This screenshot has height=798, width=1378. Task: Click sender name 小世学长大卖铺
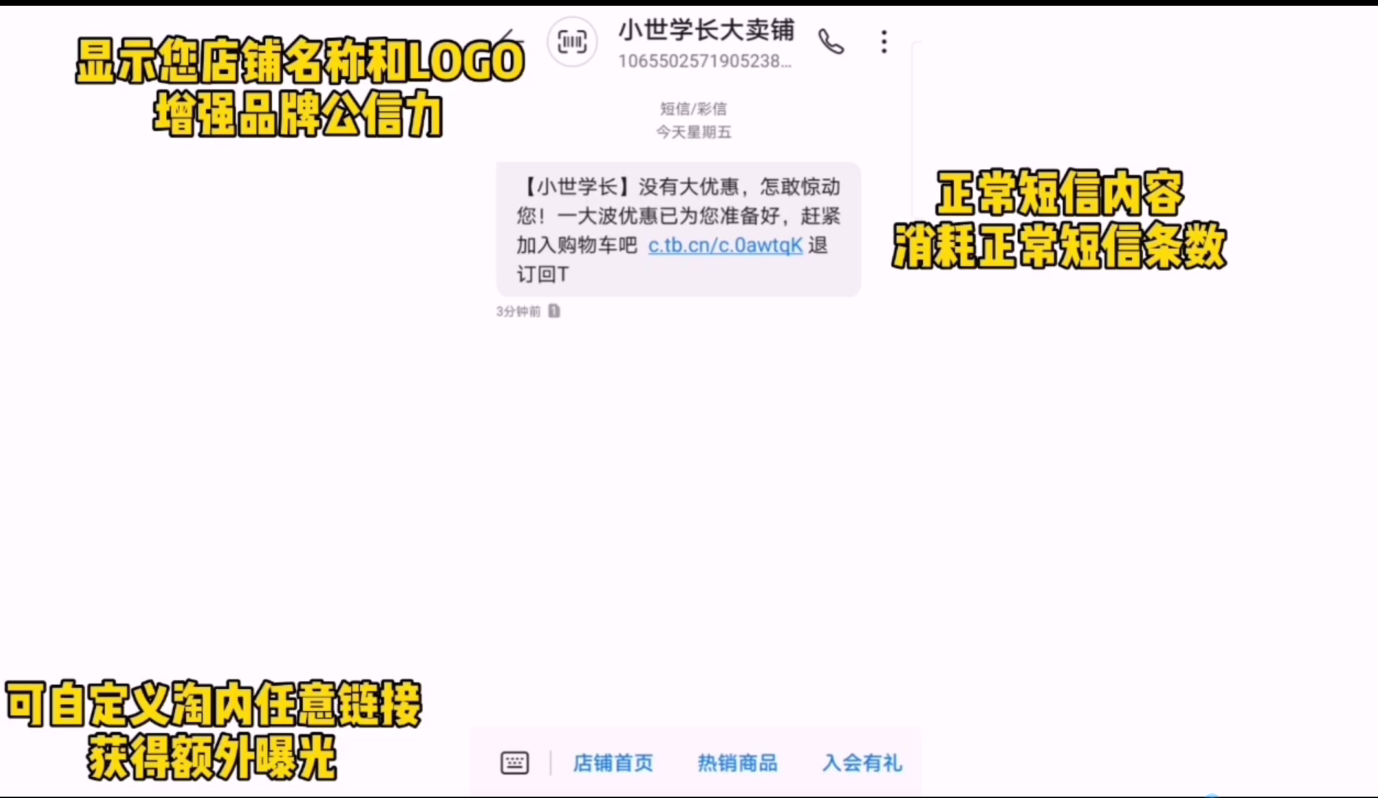[x=705, y=30]
